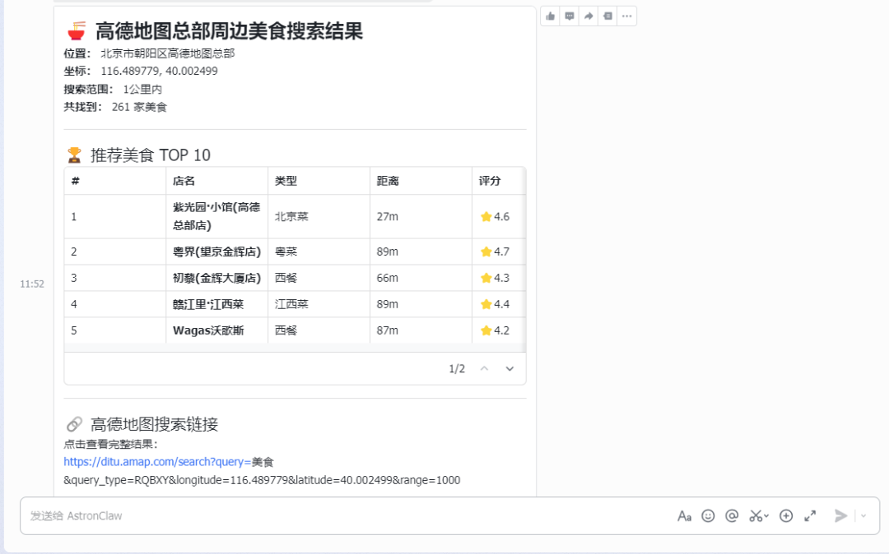Viewport: 889px width, 554px height.
Task: Open text formatting with the Aa icon
Action: coord(686,515)
